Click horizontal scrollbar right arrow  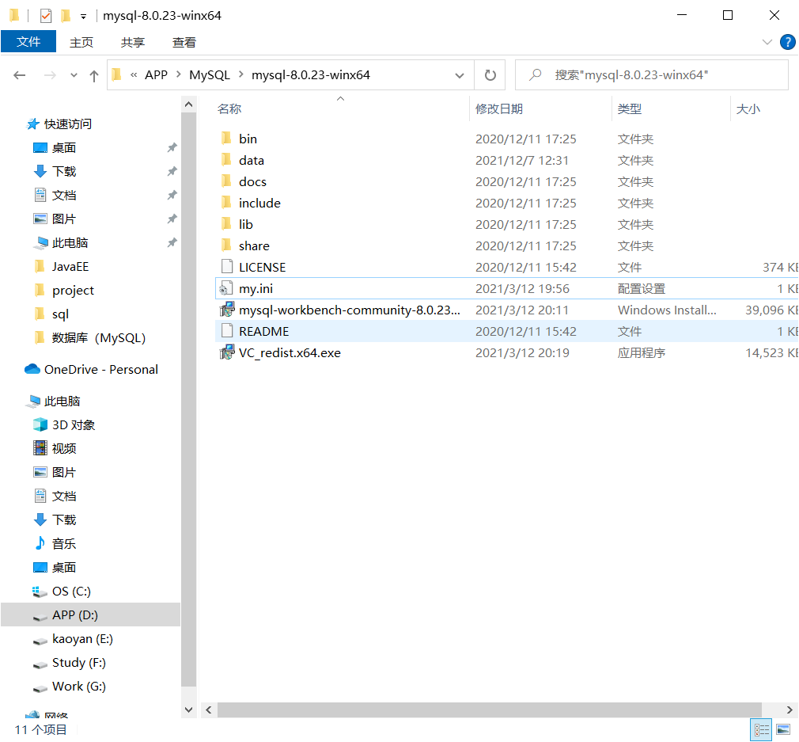pos(790,710)
